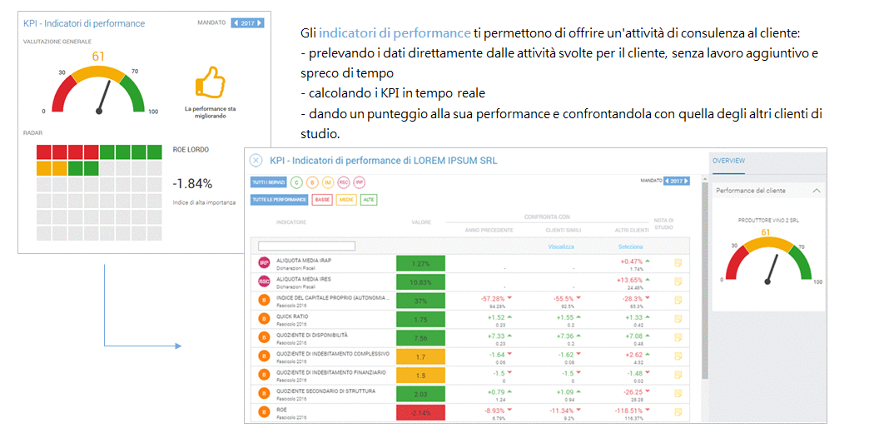Click Seleziona link under Altri Clienti

[x=630, y=246]
